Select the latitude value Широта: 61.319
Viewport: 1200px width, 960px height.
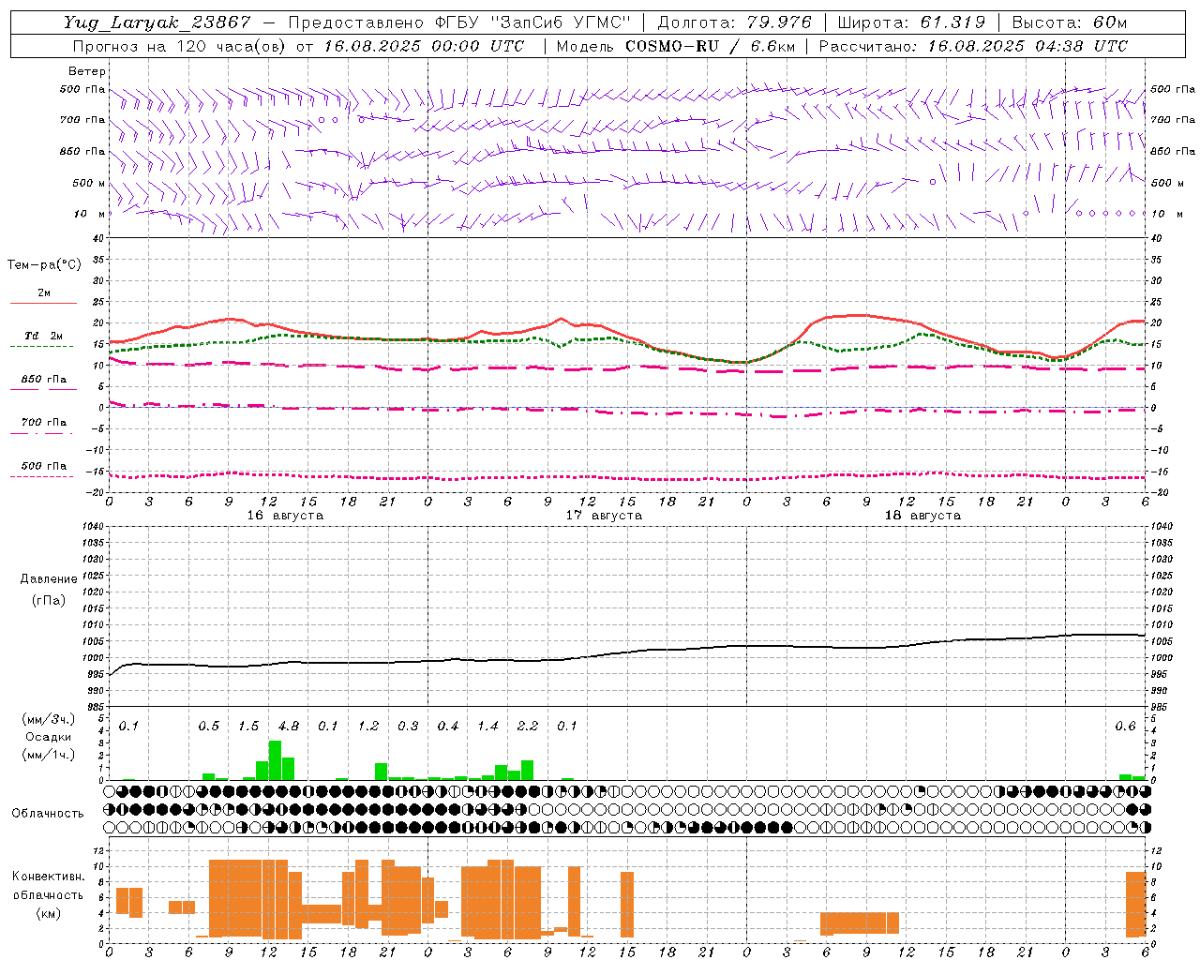pyautogui.click(x=911, y=22)
